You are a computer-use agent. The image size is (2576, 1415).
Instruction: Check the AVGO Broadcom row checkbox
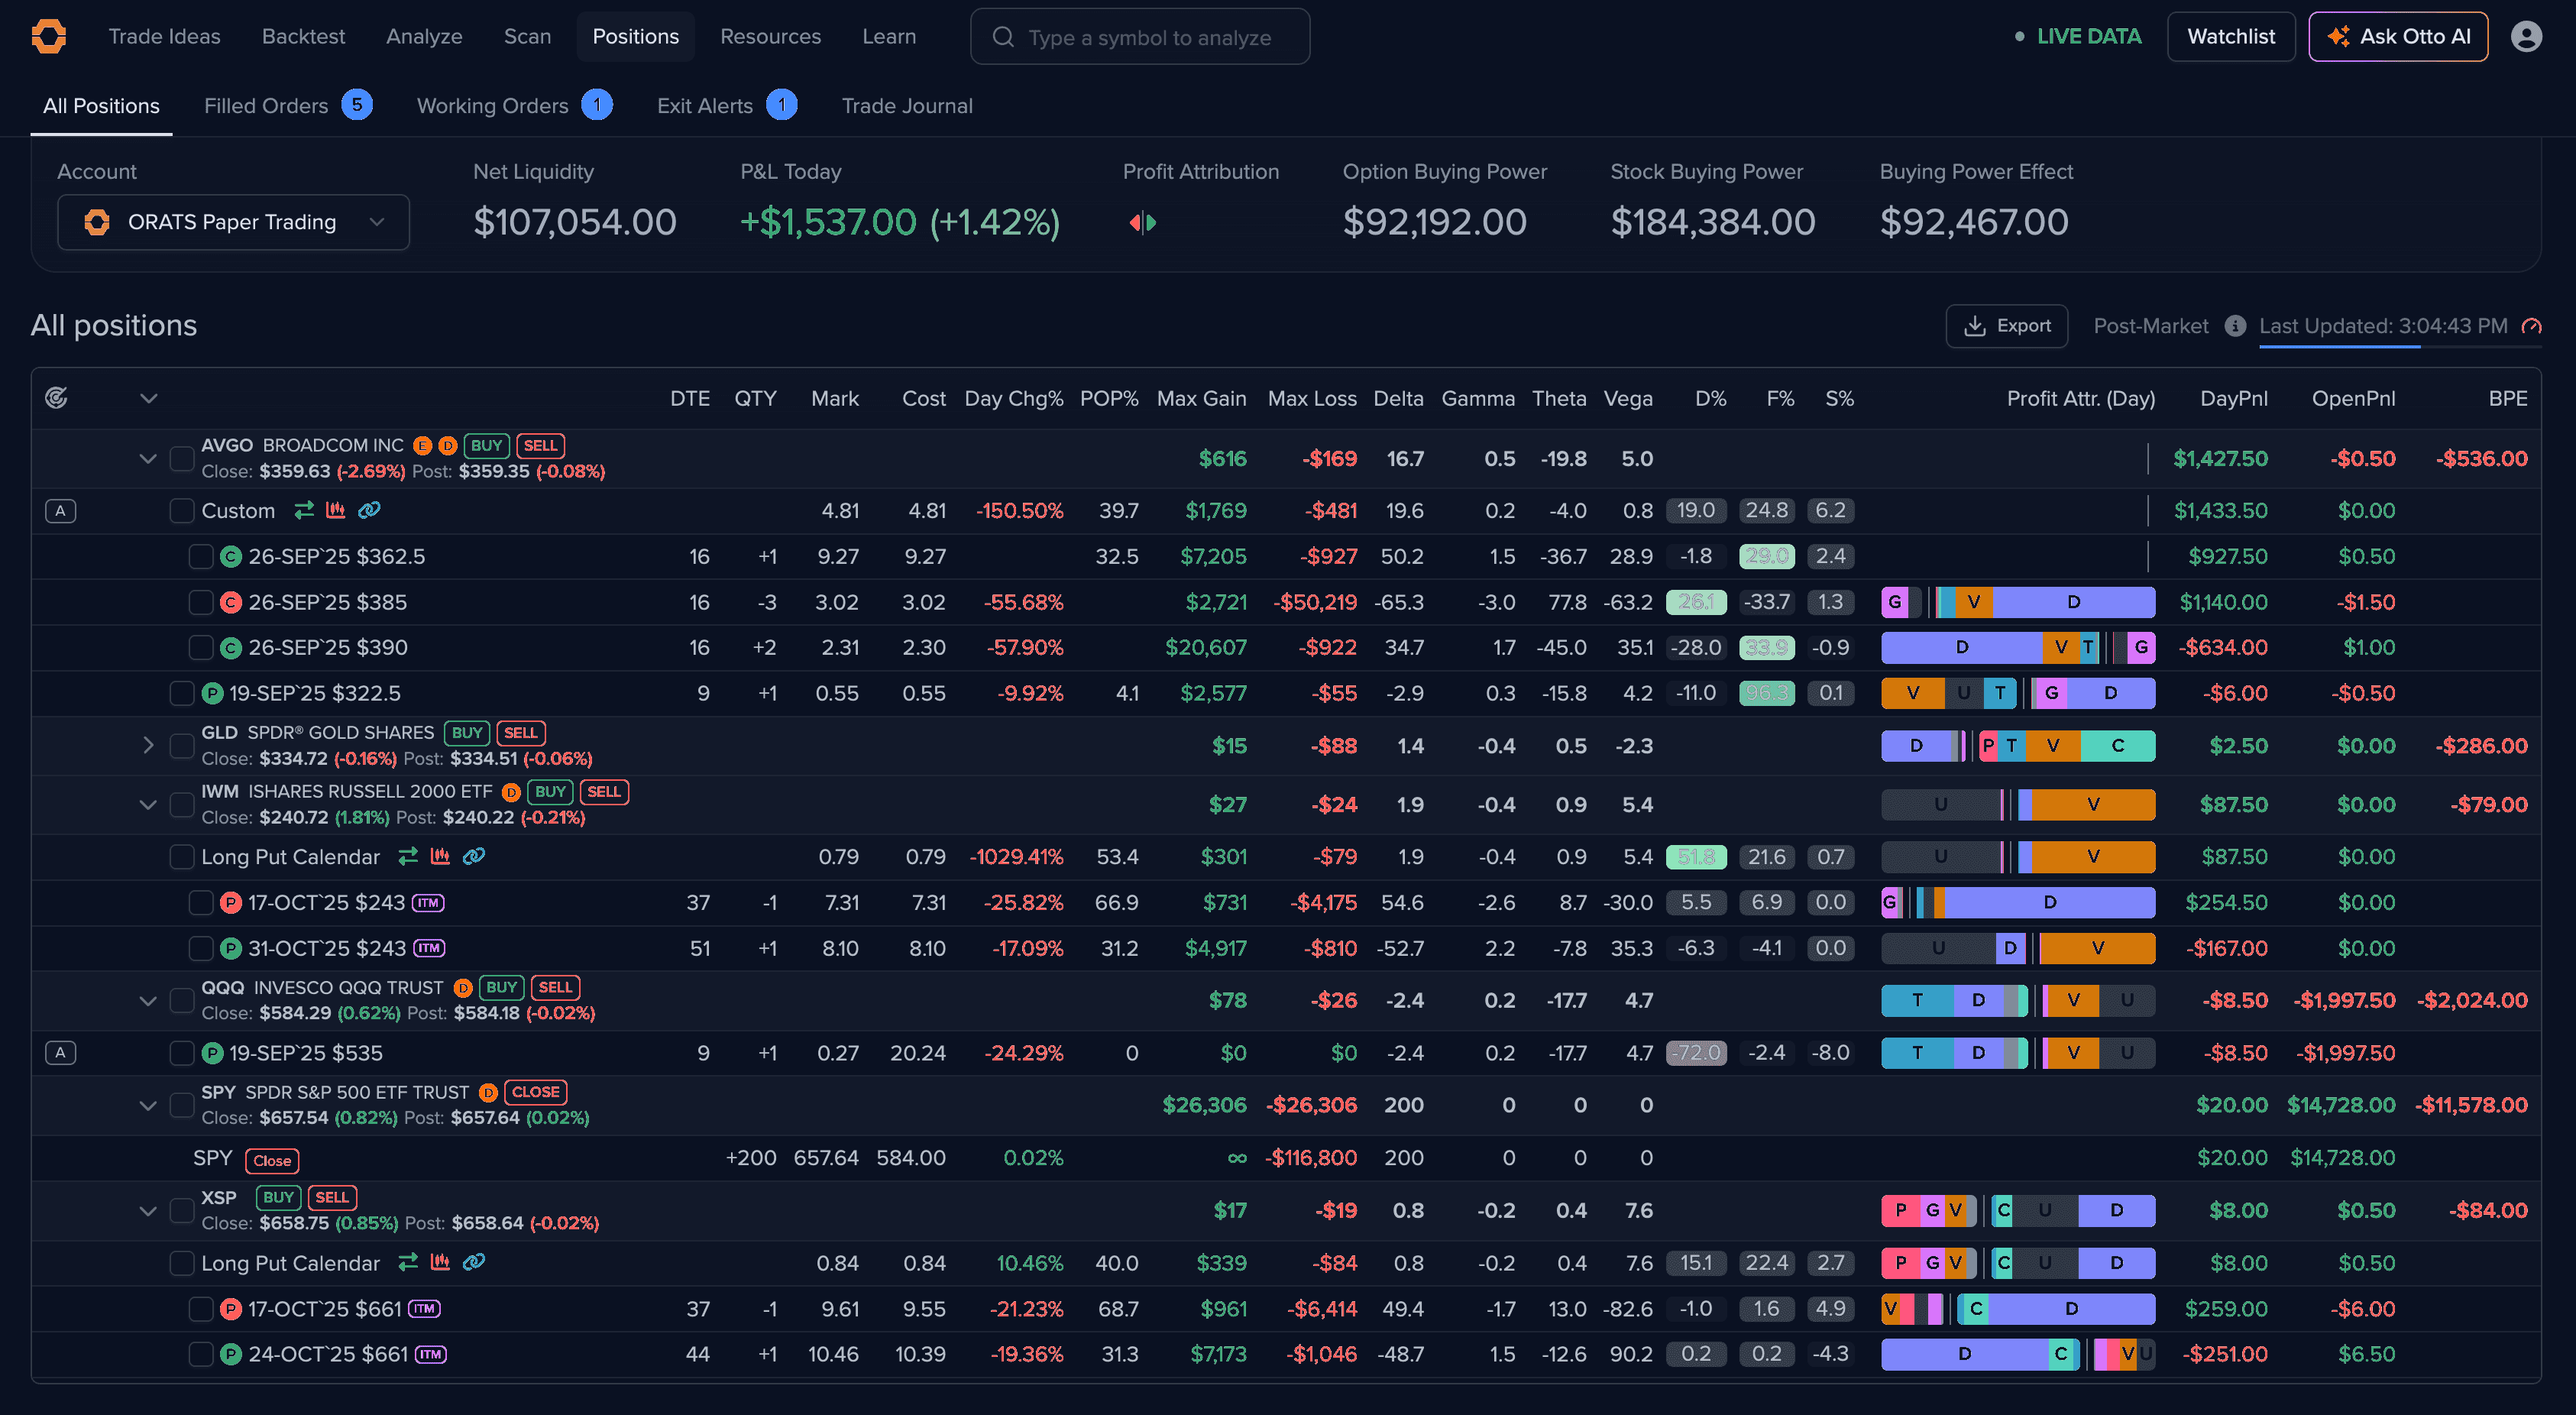click(x=181, y=458)
